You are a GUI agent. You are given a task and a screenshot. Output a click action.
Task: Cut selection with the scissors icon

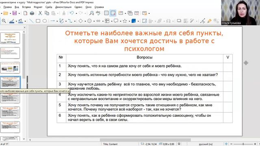tap(40, 13)
